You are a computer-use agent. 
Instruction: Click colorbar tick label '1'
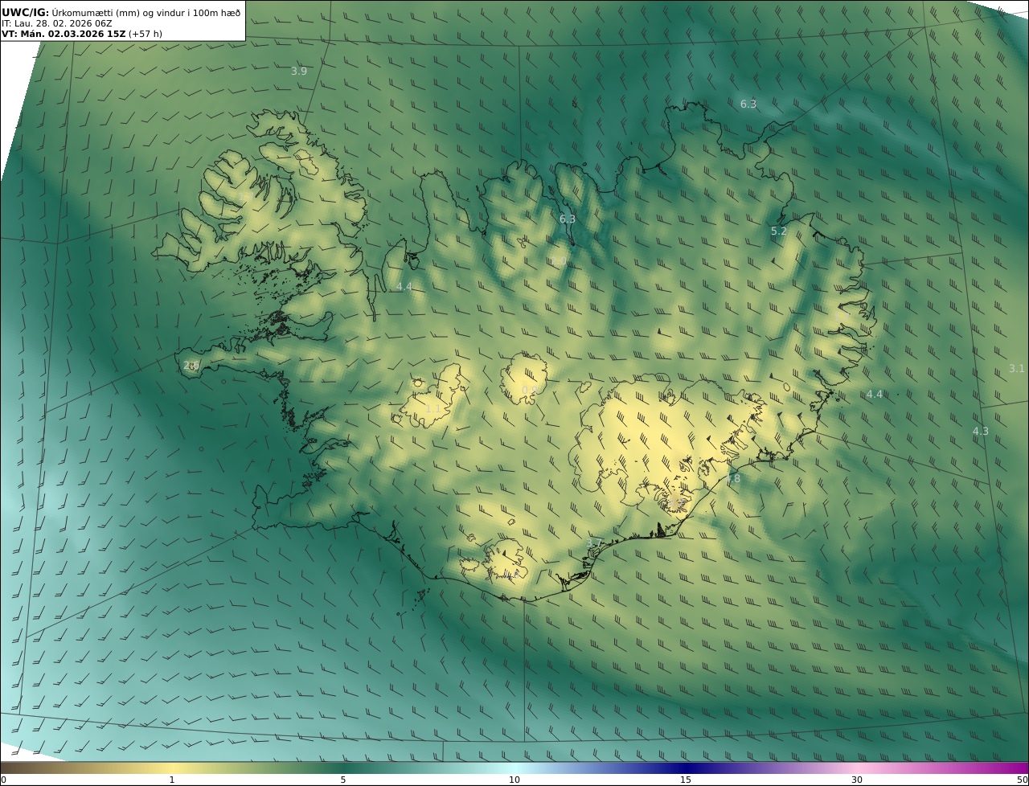(x=172, y=780)
